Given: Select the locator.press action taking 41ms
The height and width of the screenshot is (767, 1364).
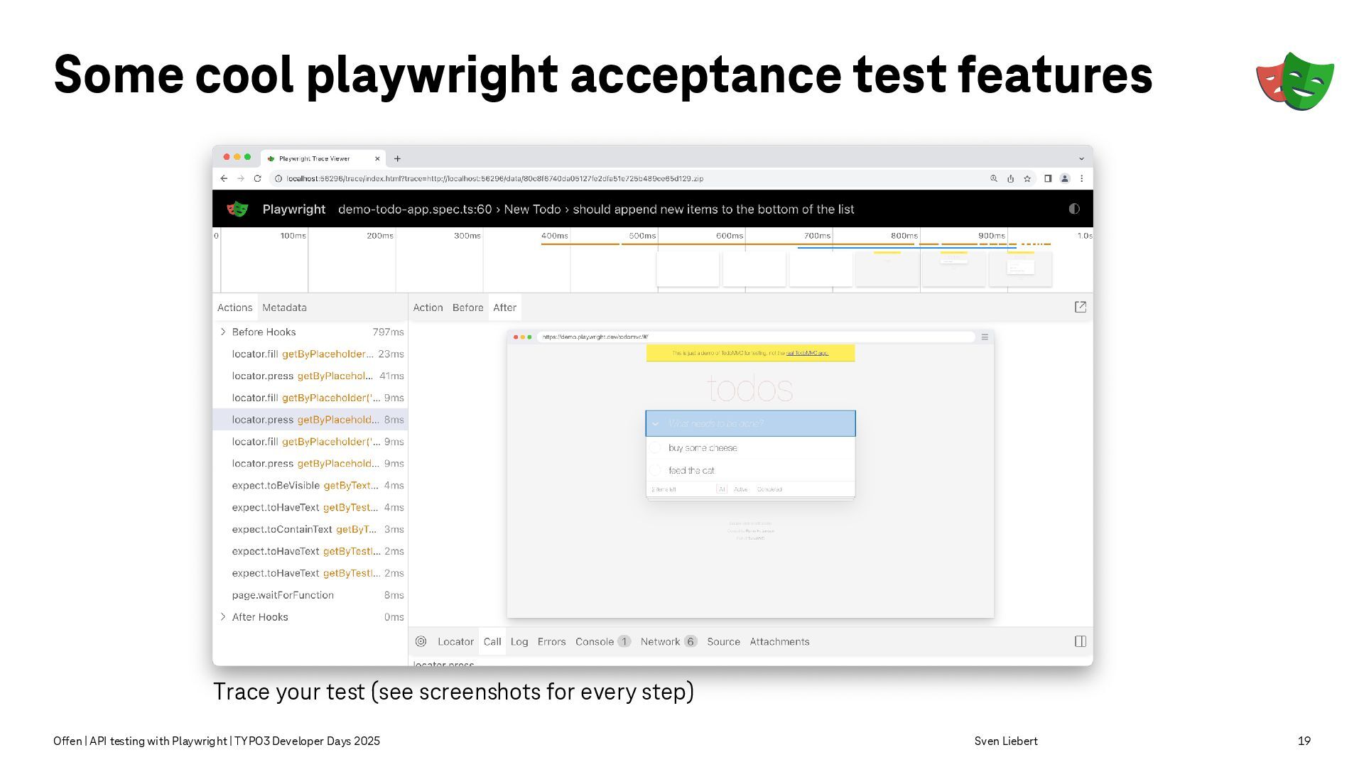Looking at the screenshot, I should pos(310,376).
